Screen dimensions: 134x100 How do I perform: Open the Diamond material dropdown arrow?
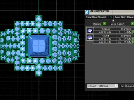116,86
